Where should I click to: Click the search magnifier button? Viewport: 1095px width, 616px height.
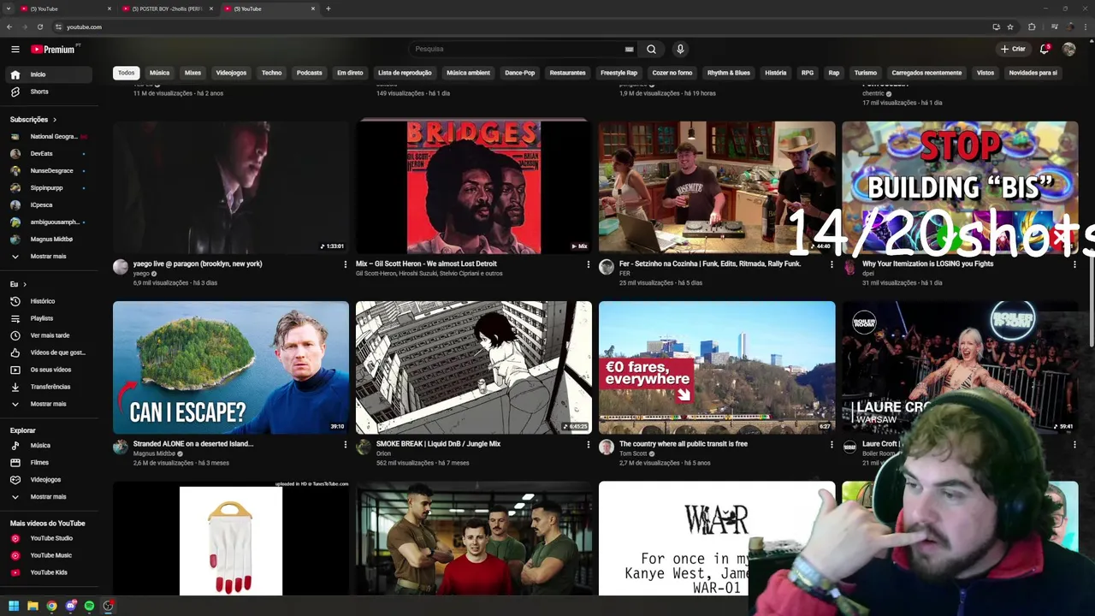pyautogui.click(x=651, y=49)
